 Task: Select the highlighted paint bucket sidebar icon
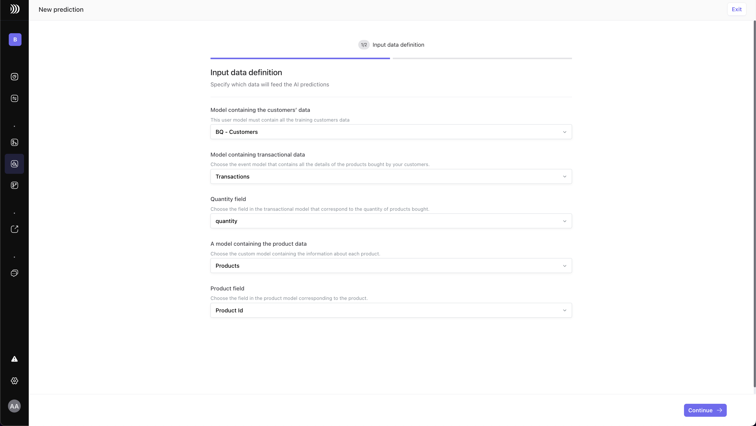14,164
